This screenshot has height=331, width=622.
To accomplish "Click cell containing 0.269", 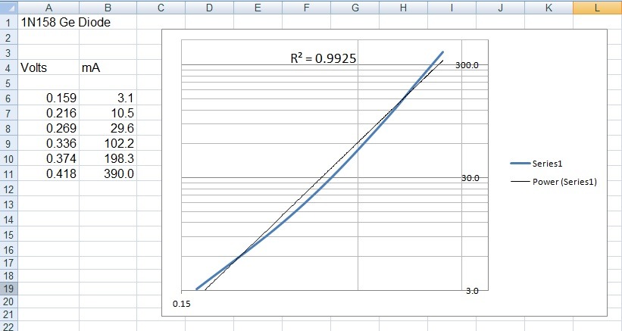I will pos(48,128).
